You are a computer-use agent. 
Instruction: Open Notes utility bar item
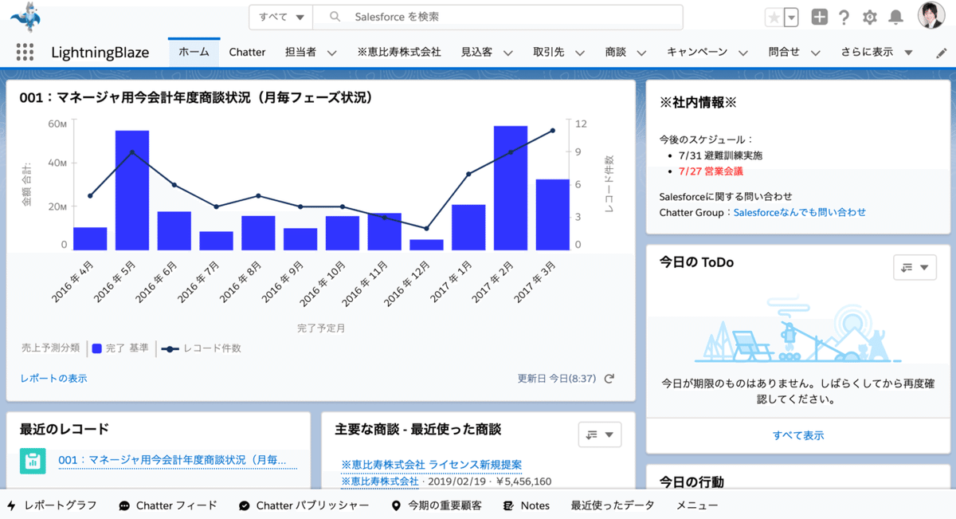527,505
